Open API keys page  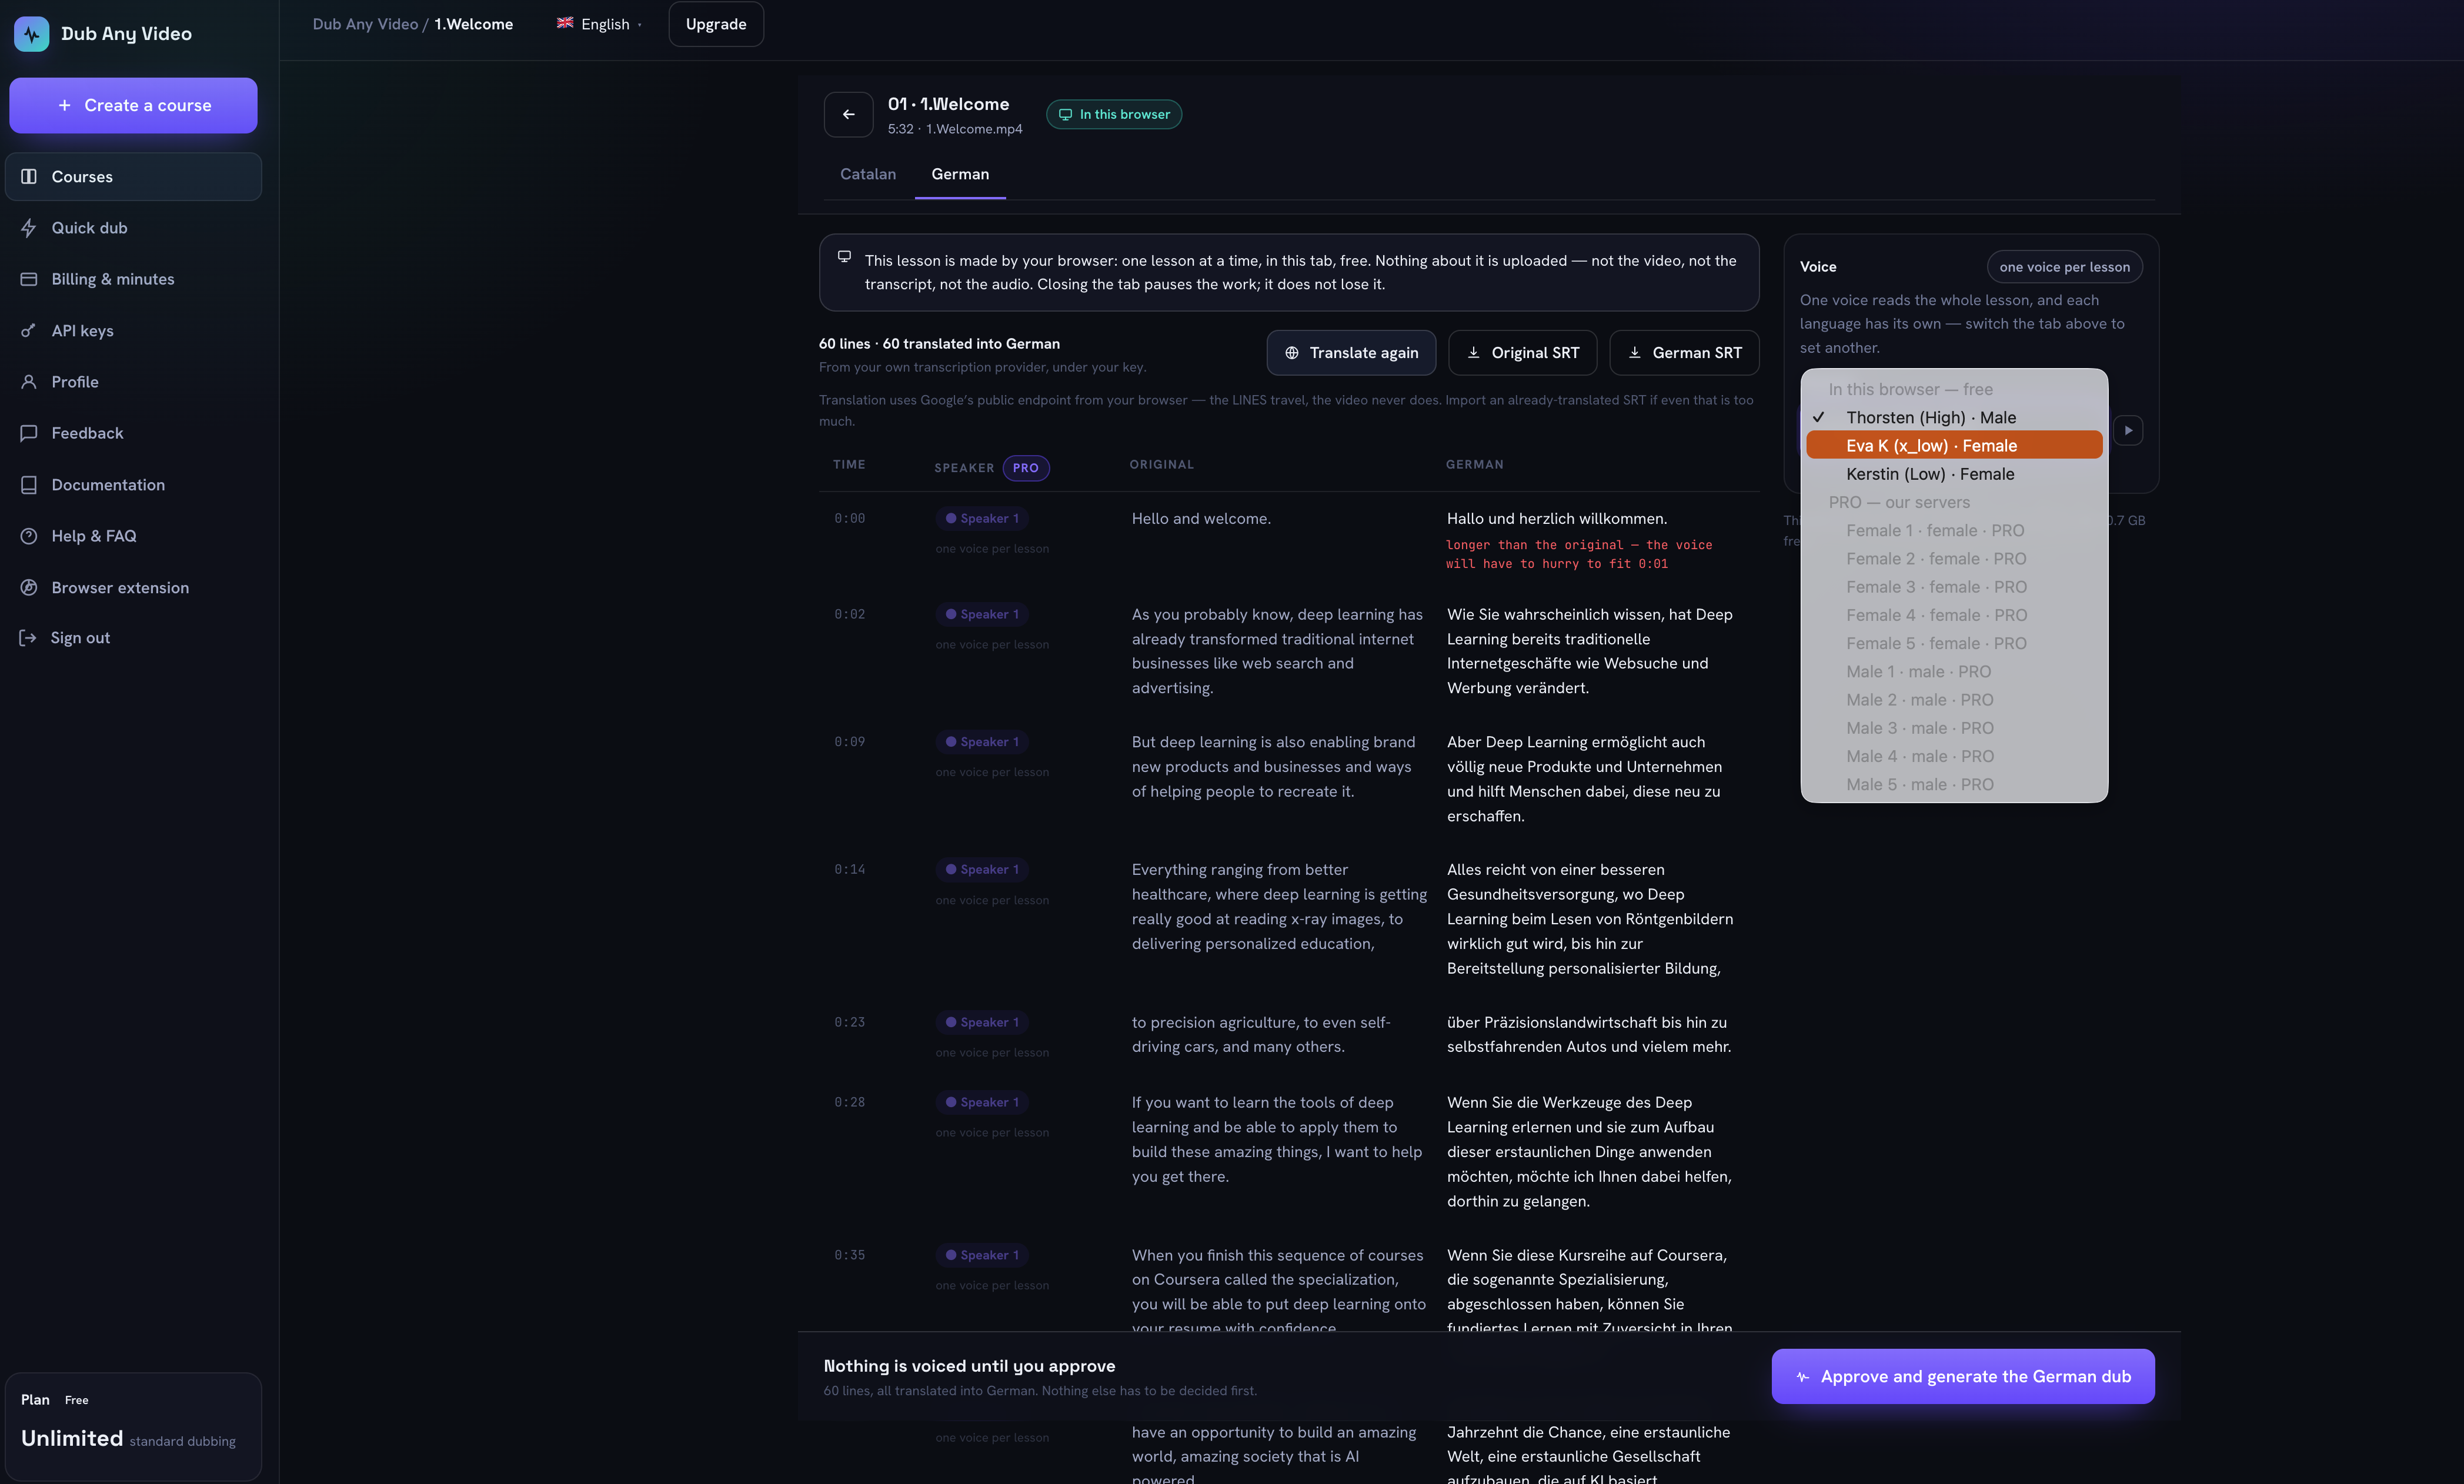click(x=133, y=331)
